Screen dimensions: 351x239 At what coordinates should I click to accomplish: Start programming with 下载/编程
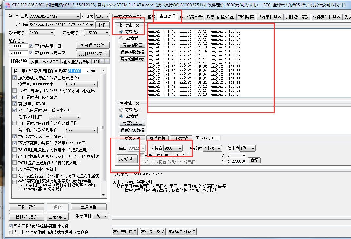[x=26, y=207]
